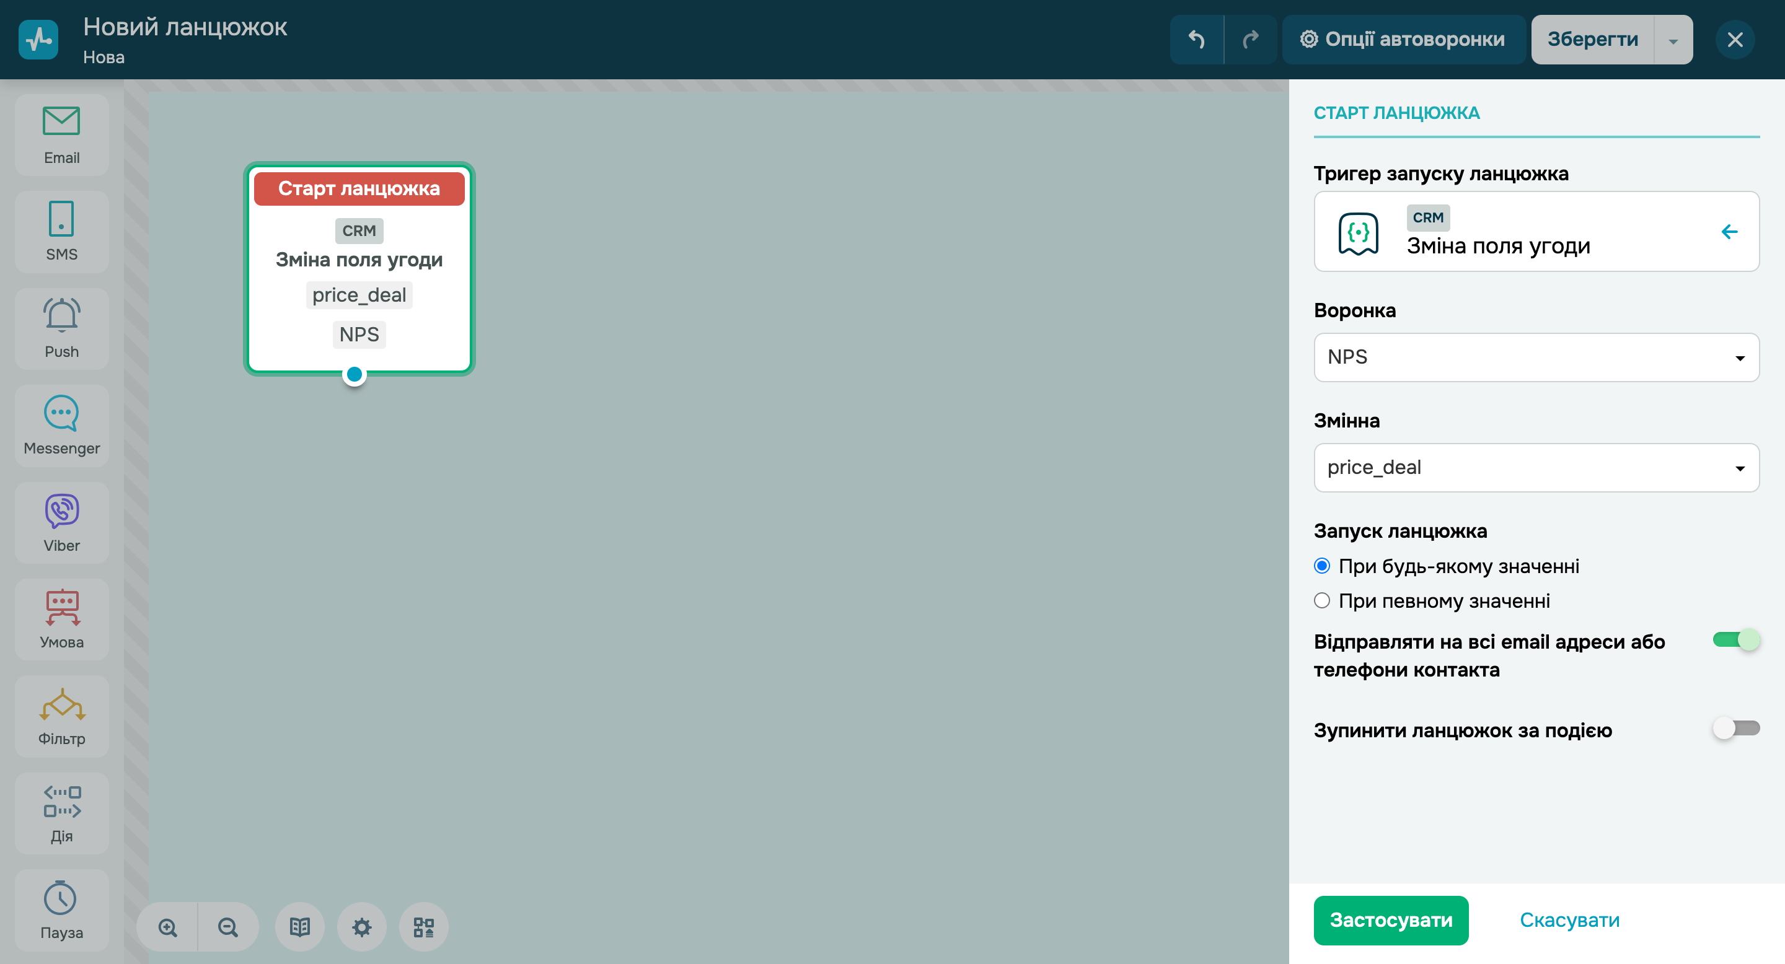
Task: Open the Зберегти dropdown arrow
Action: (x=1673, y=40)
